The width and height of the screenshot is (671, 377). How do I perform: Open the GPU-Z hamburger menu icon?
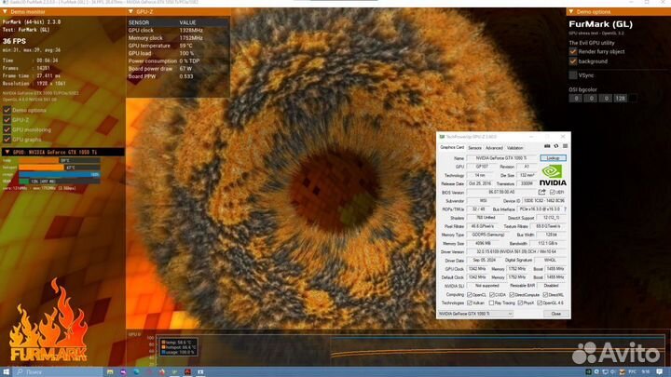click(566, 146)
